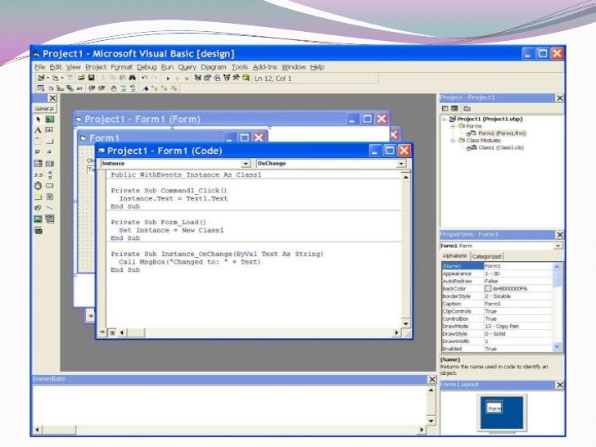Close the Project - Project1 explorer panel
This screenshot has height=447, width=596.
tap(559, 98)
